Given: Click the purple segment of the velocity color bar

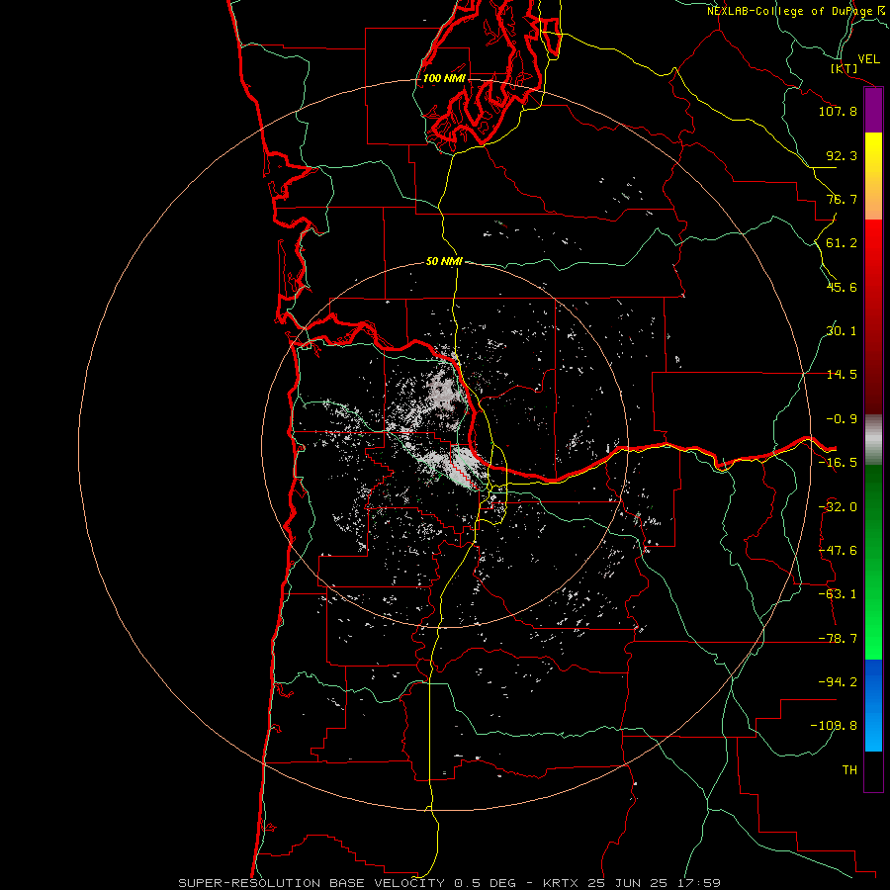Looking at the screenshot, I should [x=873, y=111].
